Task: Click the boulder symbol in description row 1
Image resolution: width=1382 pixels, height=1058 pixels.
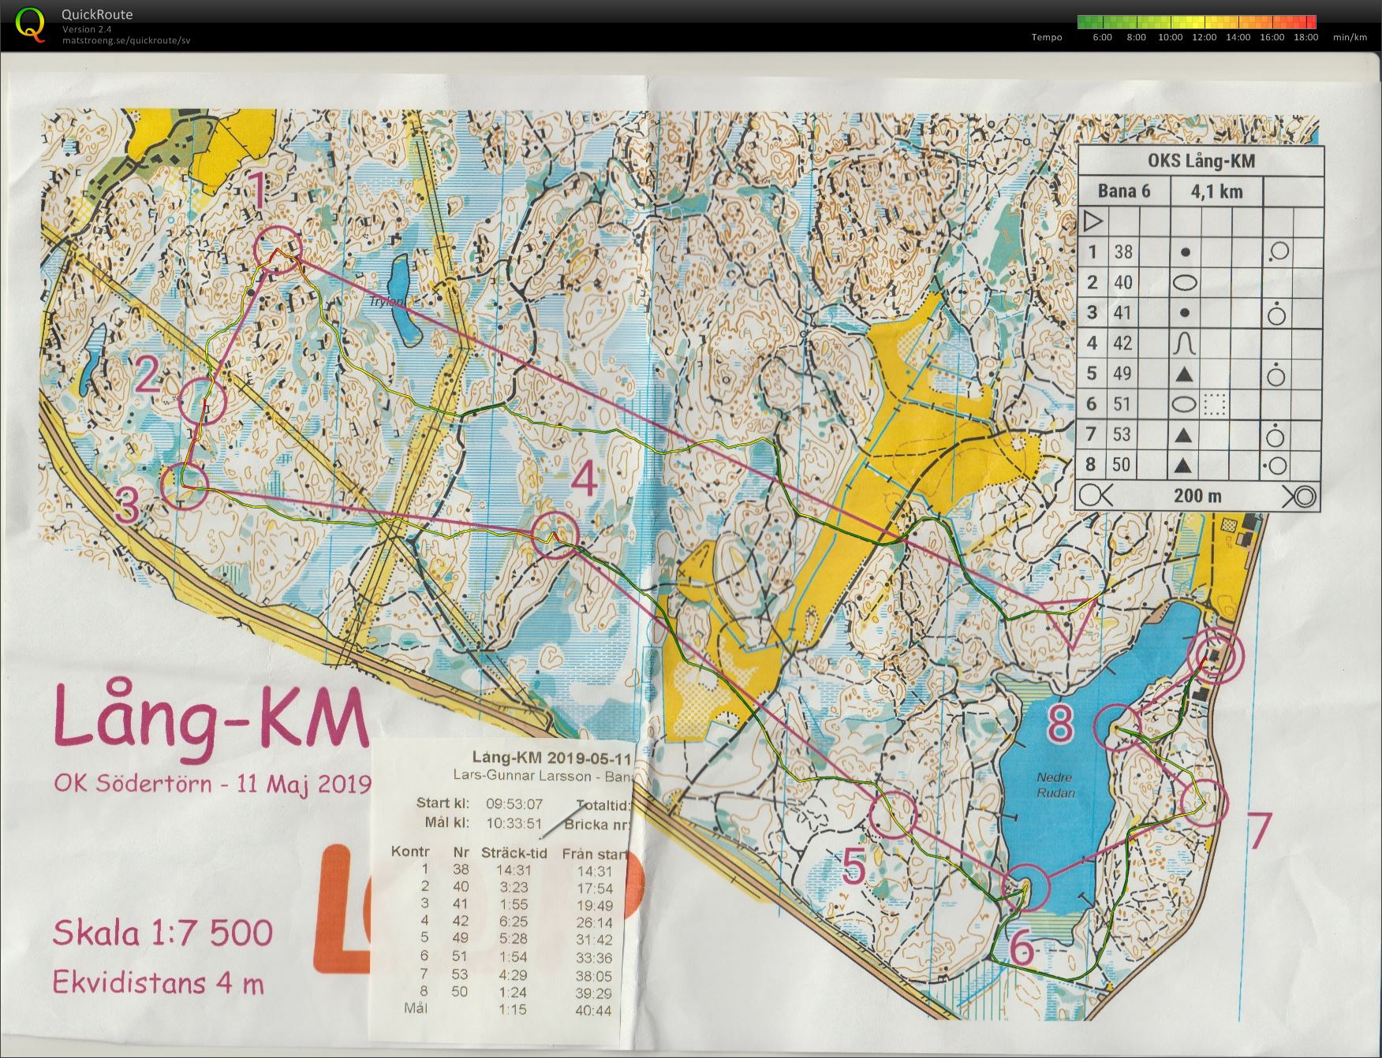Action: point(1185,252)
